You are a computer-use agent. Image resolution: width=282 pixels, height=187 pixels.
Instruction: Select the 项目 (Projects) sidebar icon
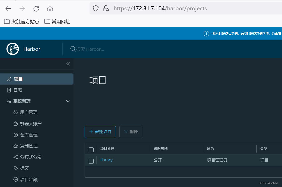pyautogui.click(x=10, y=79)
